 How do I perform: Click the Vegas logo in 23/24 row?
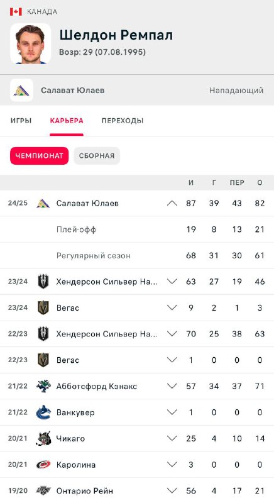tap(43, 307)
